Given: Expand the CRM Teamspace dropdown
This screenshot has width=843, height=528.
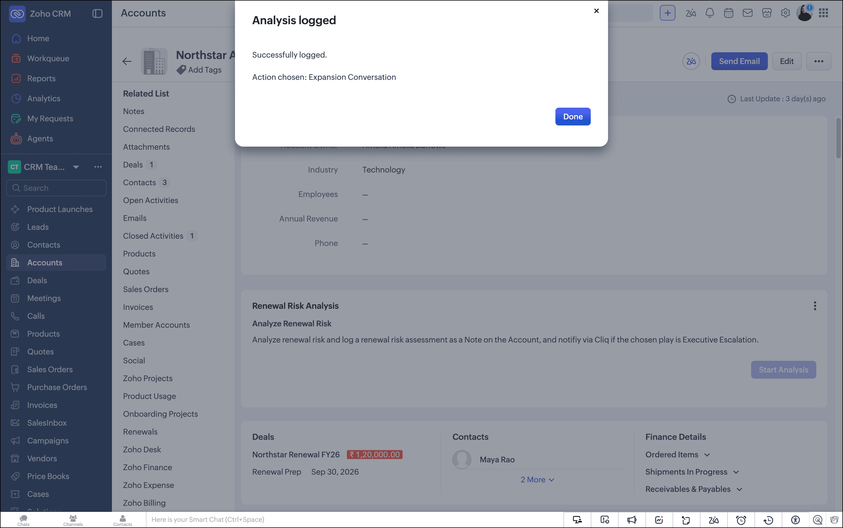Looking at the screenshot, I should 76,167.
